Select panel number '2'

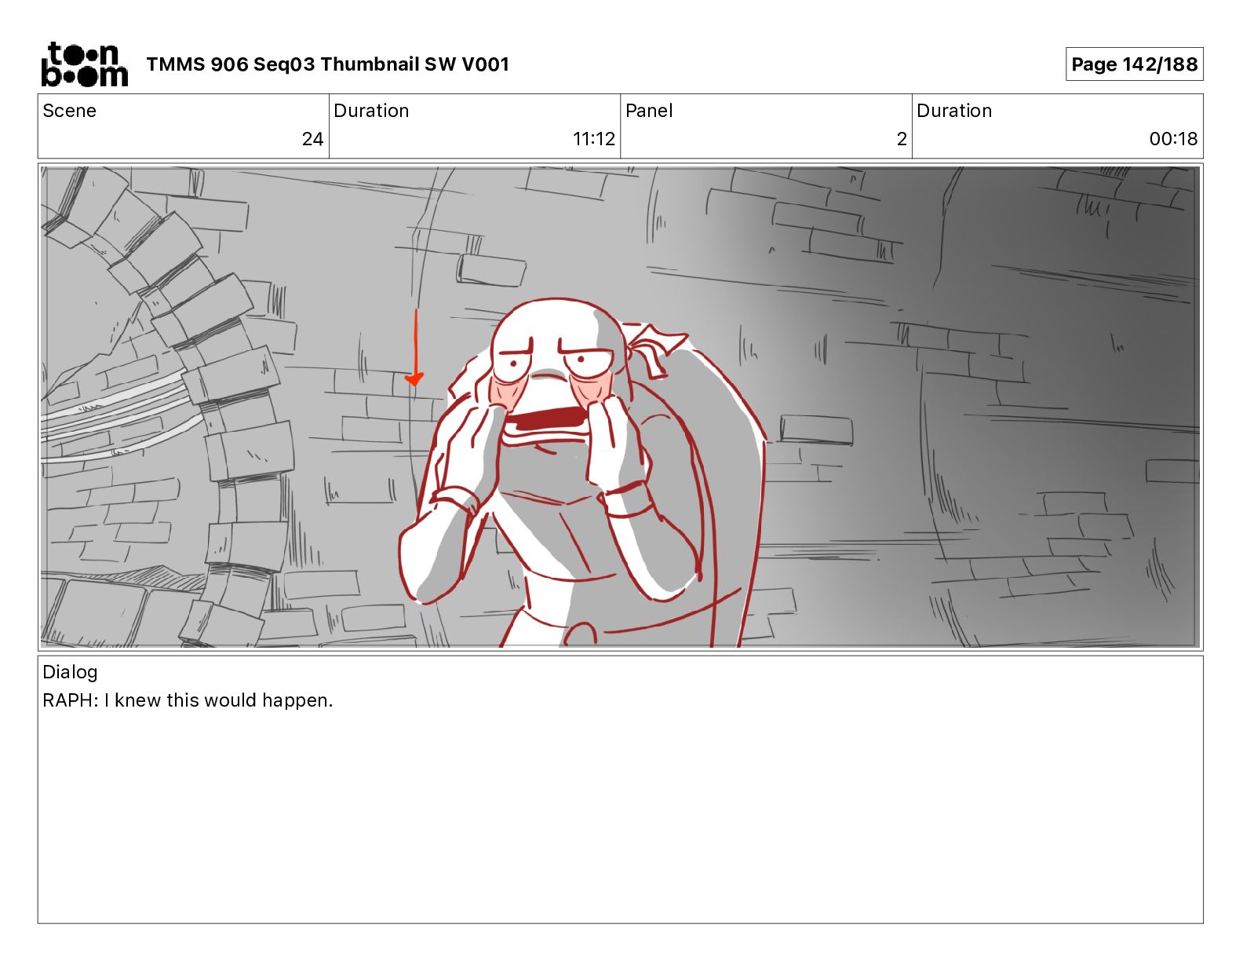click(x=902, y=139)
